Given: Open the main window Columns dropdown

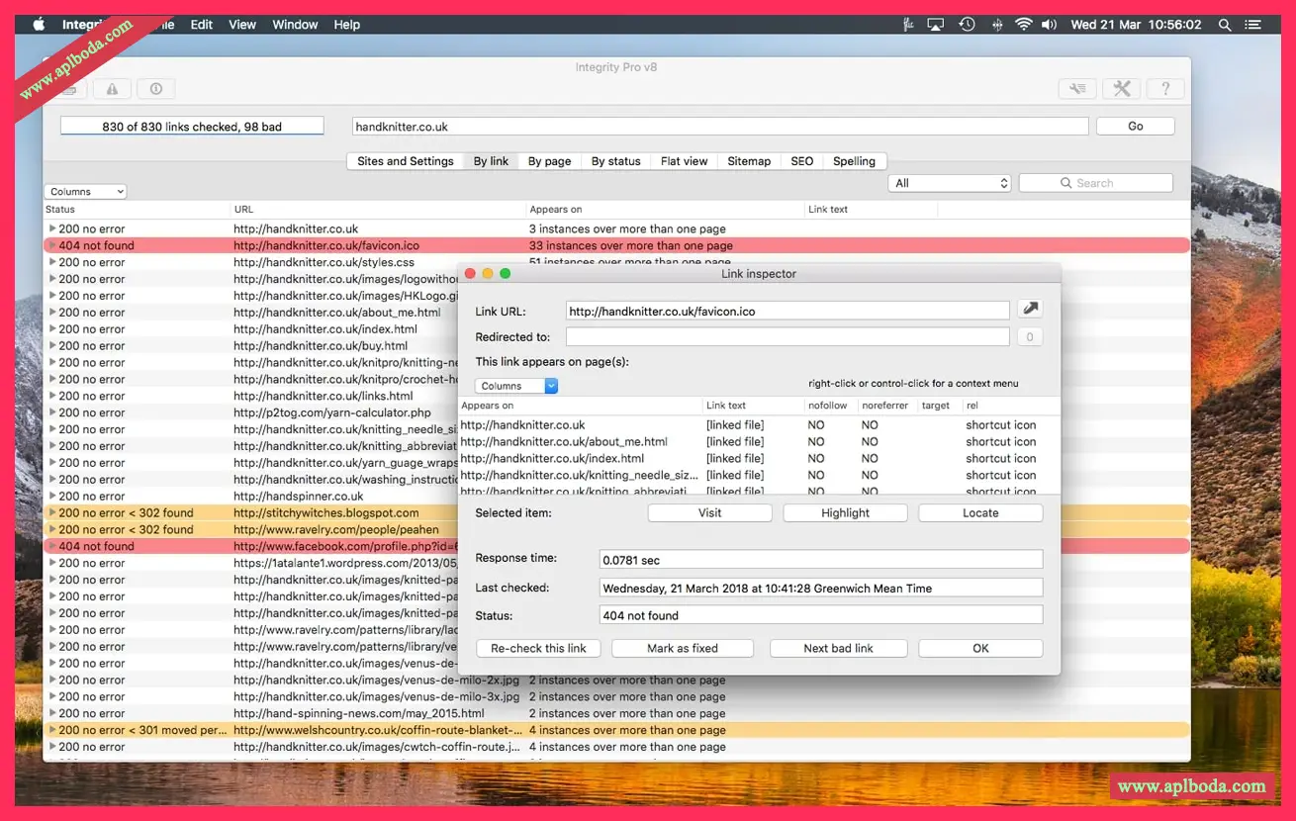Looking at the screenshot, I should click(86, 192).
